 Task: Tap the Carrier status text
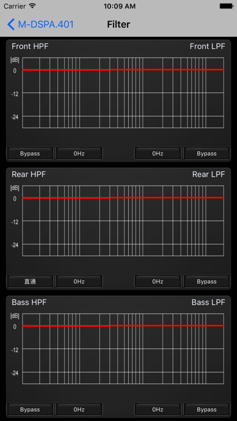(15, 6)
